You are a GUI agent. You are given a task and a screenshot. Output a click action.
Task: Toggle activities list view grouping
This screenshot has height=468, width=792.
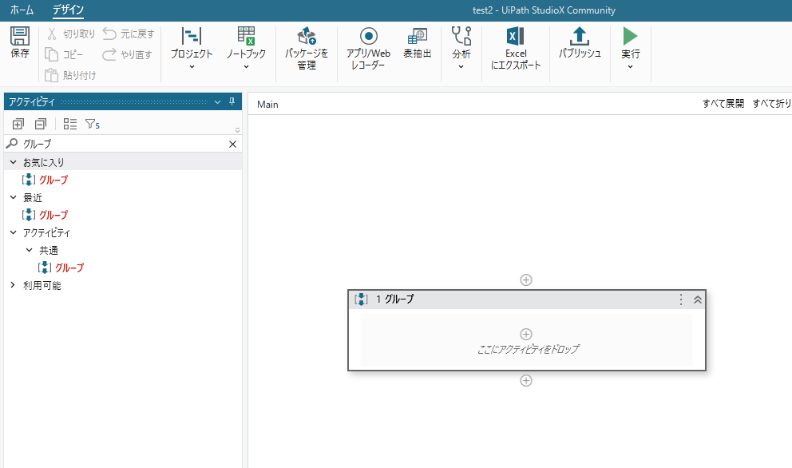[x=70, y=124]
